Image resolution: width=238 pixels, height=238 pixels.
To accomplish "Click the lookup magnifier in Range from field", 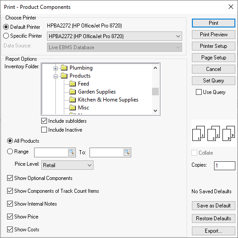I will point(71,152).
